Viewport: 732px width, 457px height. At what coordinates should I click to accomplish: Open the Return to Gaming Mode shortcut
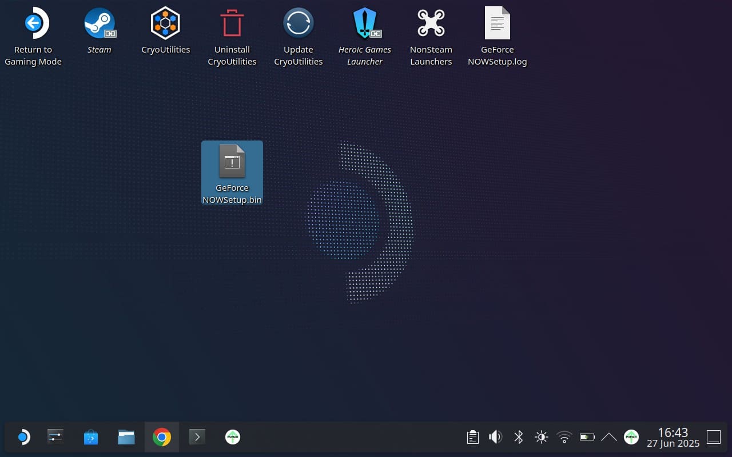tap(33, 24)
